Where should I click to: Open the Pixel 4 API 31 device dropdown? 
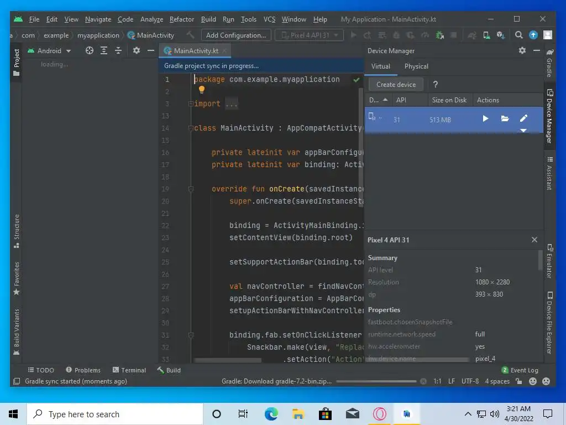[310, 35]
